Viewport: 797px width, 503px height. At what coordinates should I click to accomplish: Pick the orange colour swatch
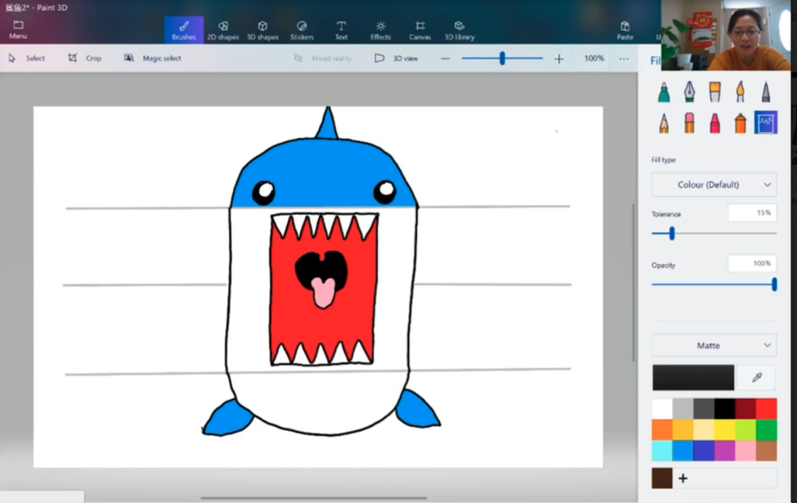click(662, 430)
